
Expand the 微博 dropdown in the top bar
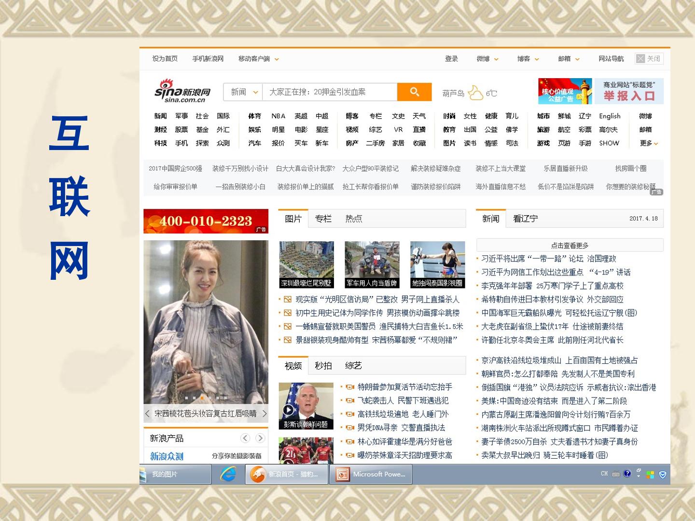487,59
